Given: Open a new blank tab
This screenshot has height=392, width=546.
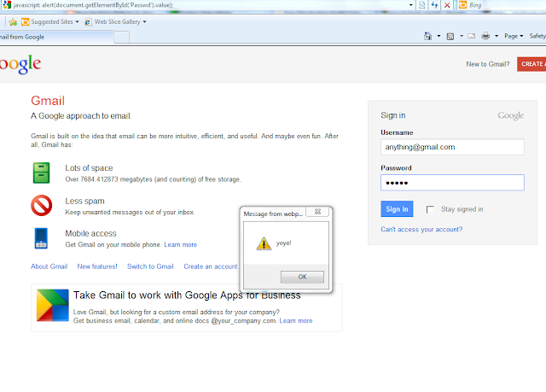Looking at the screenshot, I should (x=121, y=37).
